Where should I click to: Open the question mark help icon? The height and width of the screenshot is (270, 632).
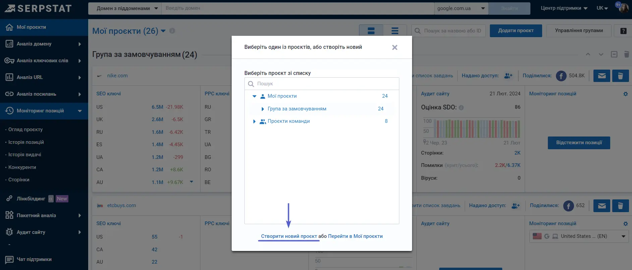[x=623, y=31]
